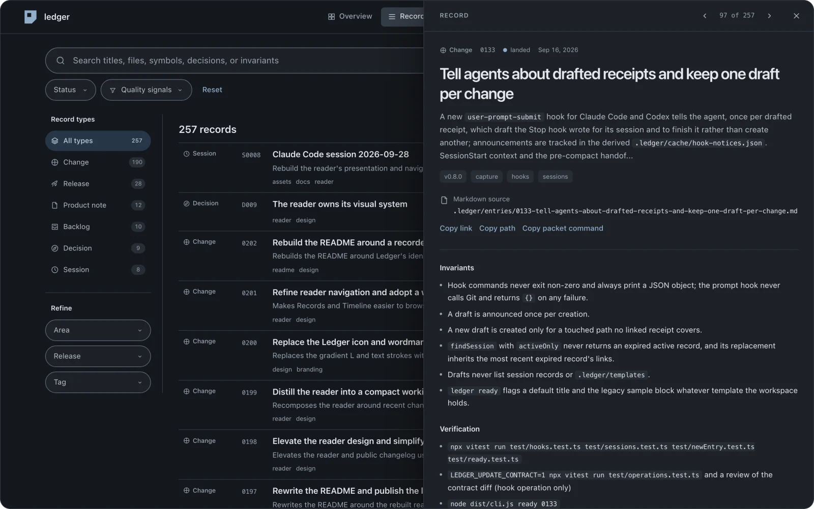Filter by Release record type

(x=98, y=184)
